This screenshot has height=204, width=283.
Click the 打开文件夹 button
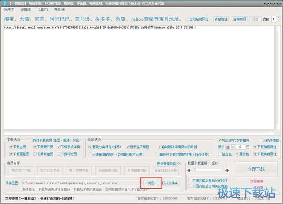(170, 183)
